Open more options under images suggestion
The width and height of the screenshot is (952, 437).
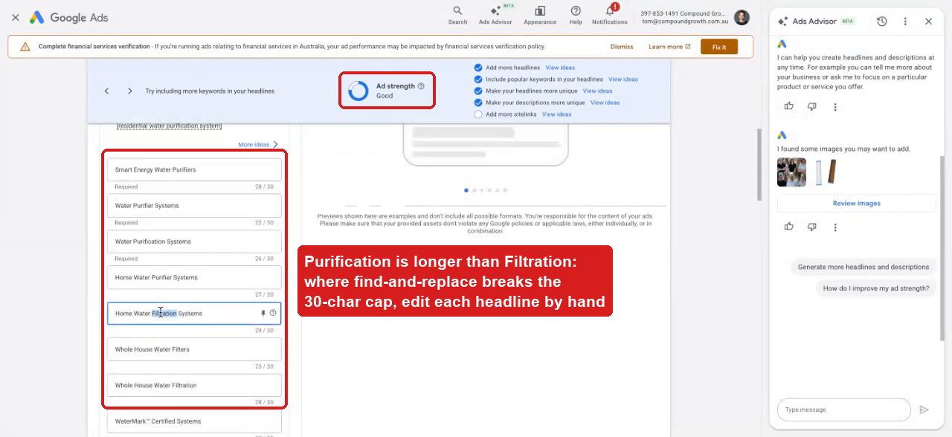pos(835,227)
